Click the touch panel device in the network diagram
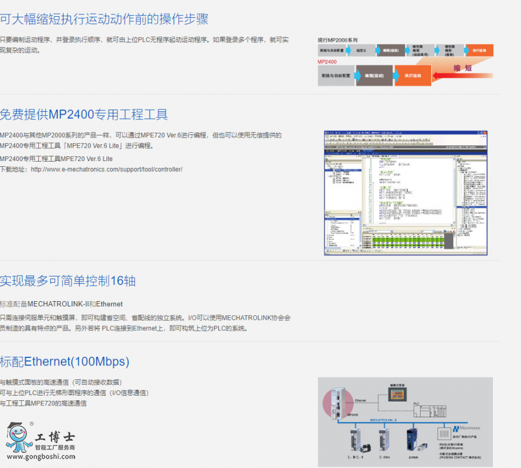 point(397,394)
